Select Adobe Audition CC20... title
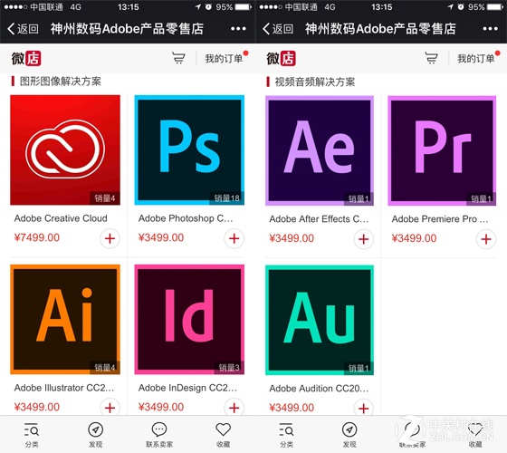 (319, 389)
